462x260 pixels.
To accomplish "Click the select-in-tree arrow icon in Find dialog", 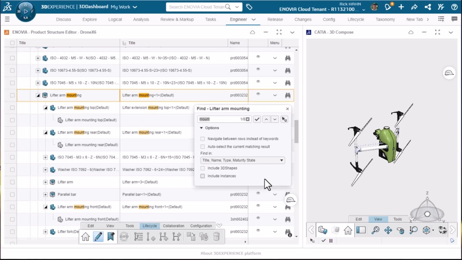I will click(284, 119).
